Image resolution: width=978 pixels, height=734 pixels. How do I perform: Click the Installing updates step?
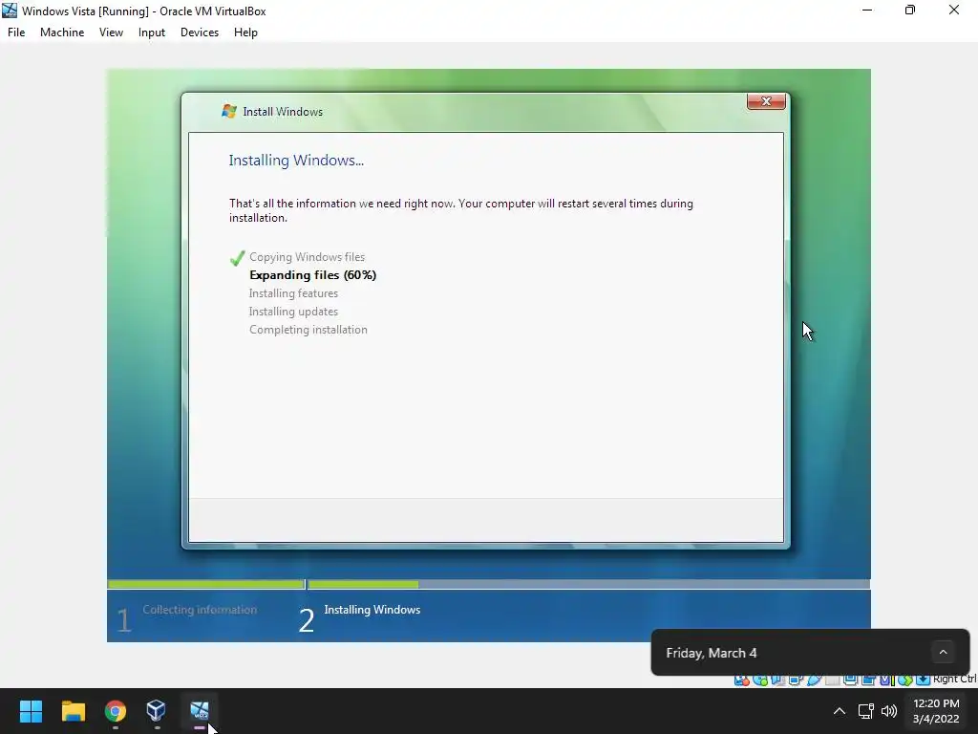294,312
